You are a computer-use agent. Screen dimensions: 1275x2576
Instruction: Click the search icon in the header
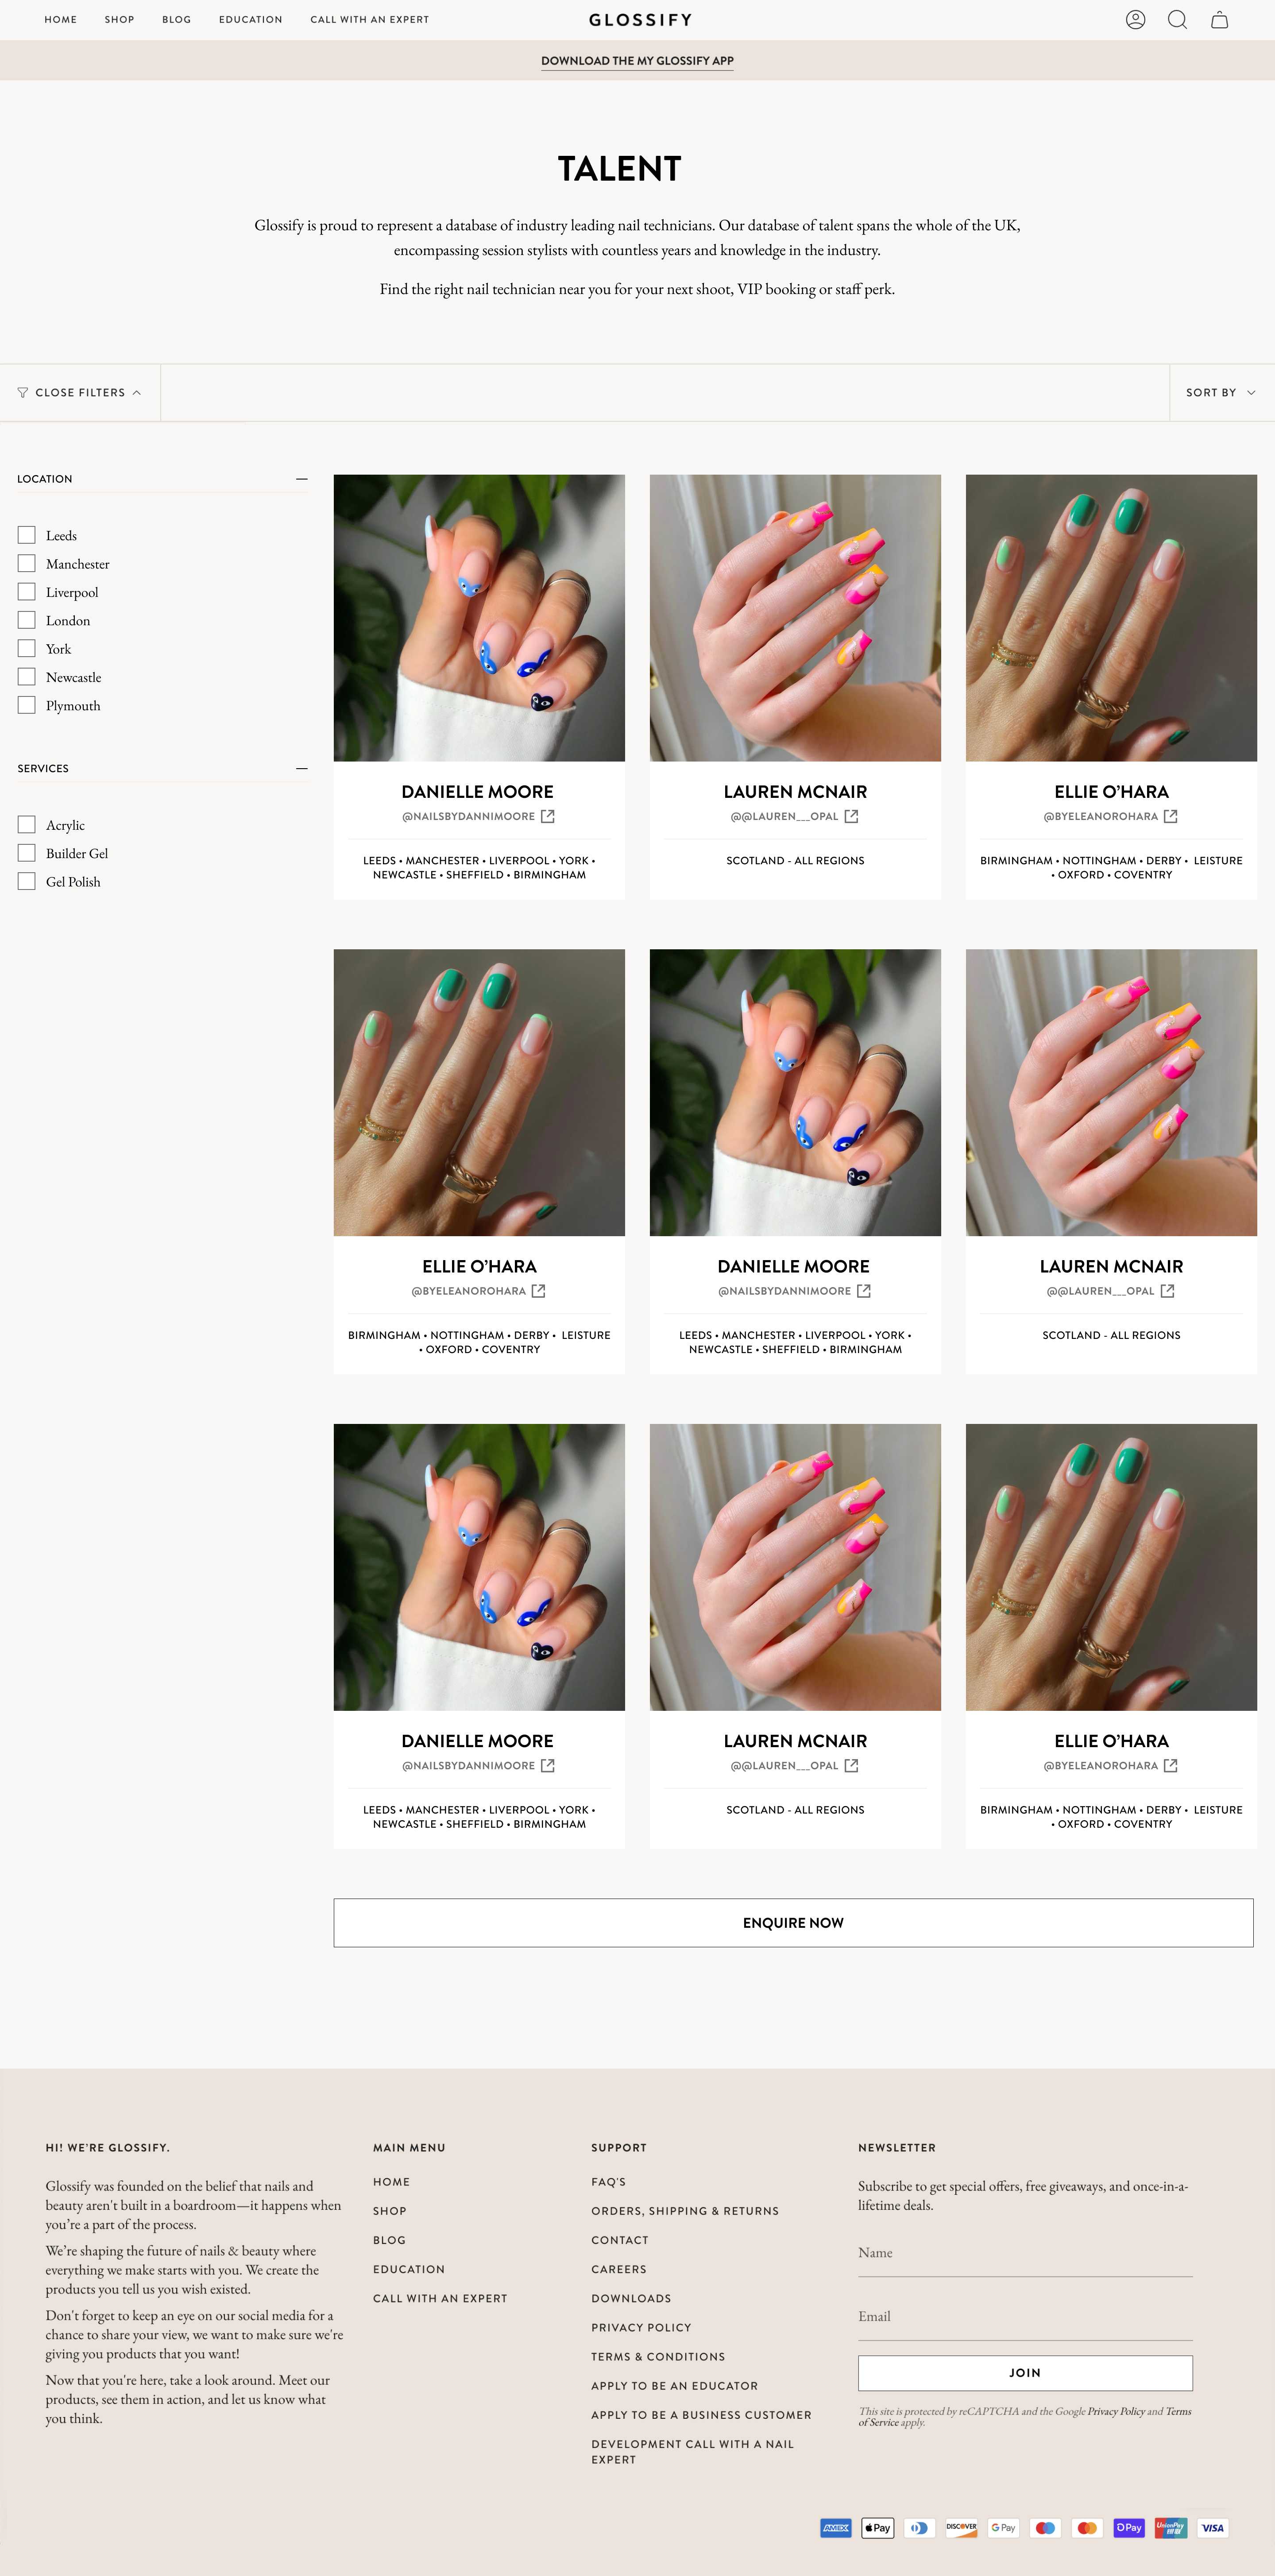click(1180, 18)
